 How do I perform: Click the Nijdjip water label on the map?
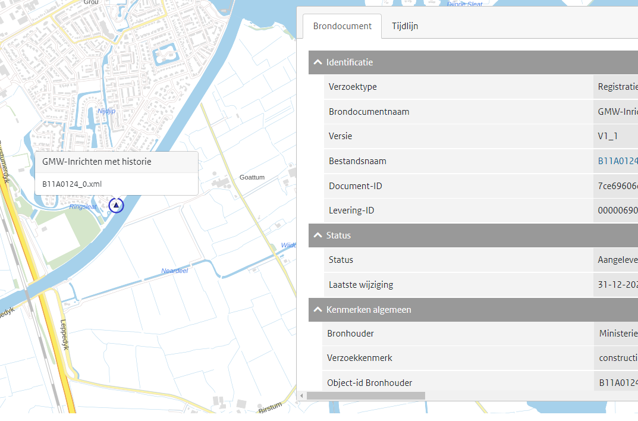click(x=106, y=111)
